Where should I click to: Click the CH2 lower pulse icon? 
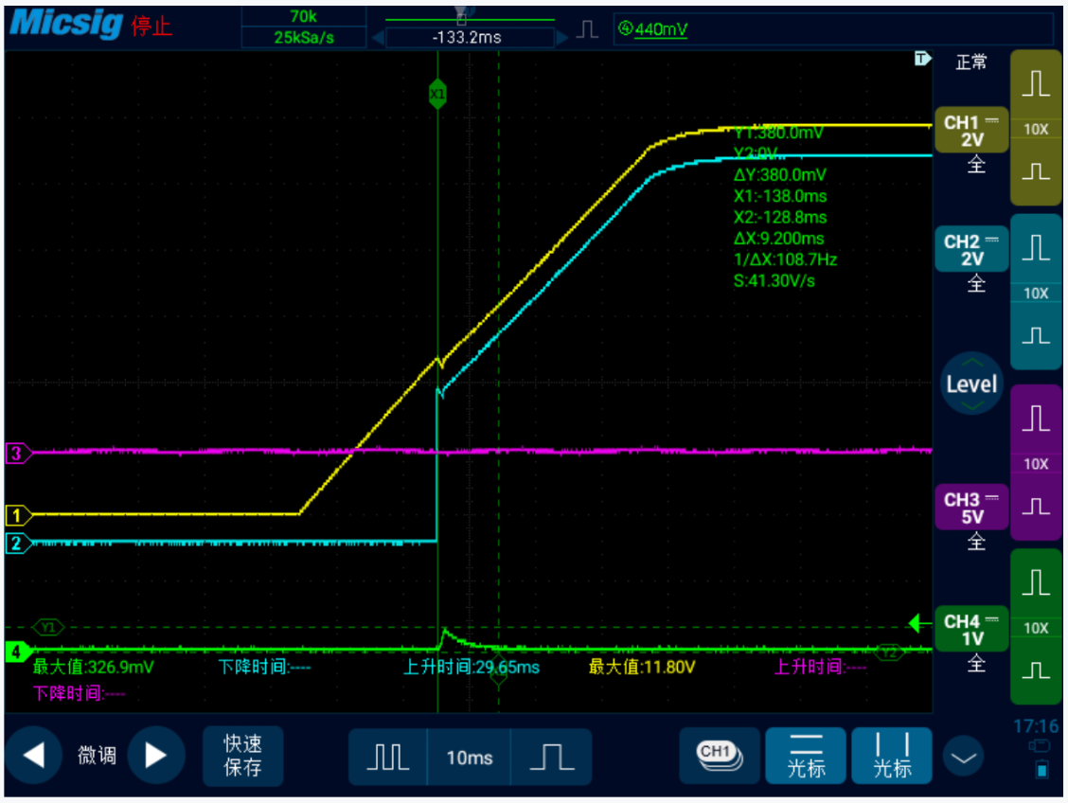coord(1038,335)
